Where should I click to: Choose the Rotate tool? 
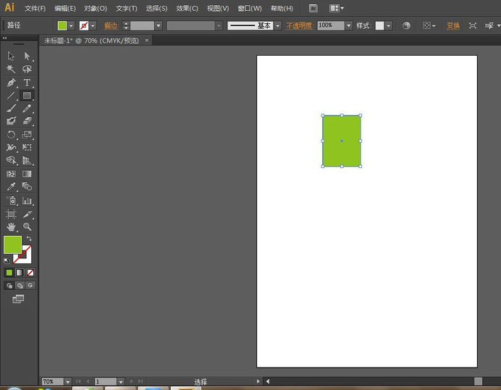tap(11, 135)
